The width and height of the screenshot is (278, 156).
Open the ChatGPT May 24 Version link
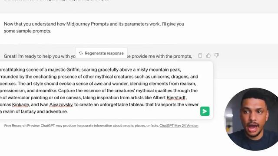click(179, 126)
